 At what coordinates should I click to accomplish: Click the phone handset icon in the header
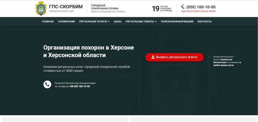coord(183,7)
